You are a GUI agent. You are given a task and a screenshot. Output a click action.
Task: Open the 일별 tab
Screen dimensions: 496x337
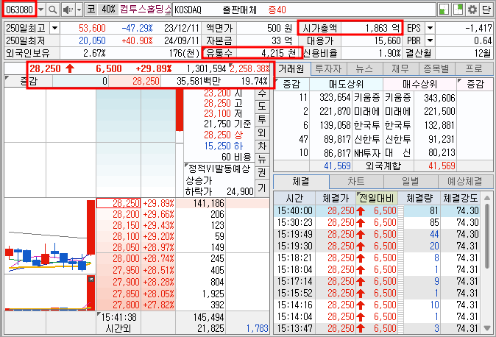pos(411,181)
